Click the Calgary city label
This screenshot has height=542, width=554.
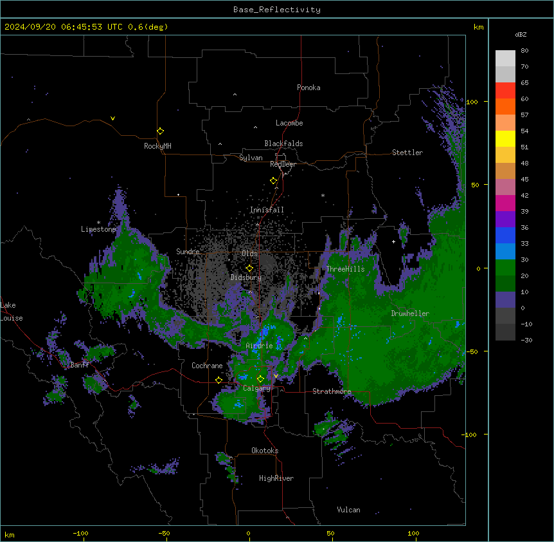click(x=257, y=388)
